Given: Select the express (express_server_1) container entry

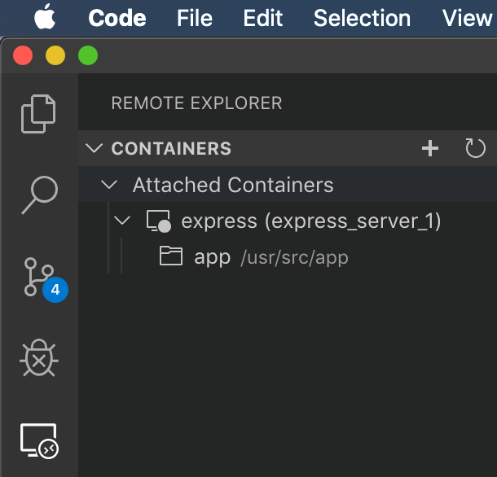Looking at the screenshot, I should click(310, 221).
